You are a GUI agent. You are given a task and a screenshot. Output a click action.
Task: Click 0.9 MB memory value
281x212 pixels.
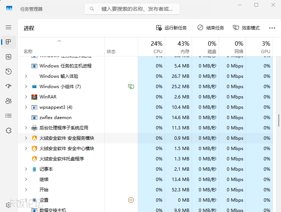tap(182, 138)
